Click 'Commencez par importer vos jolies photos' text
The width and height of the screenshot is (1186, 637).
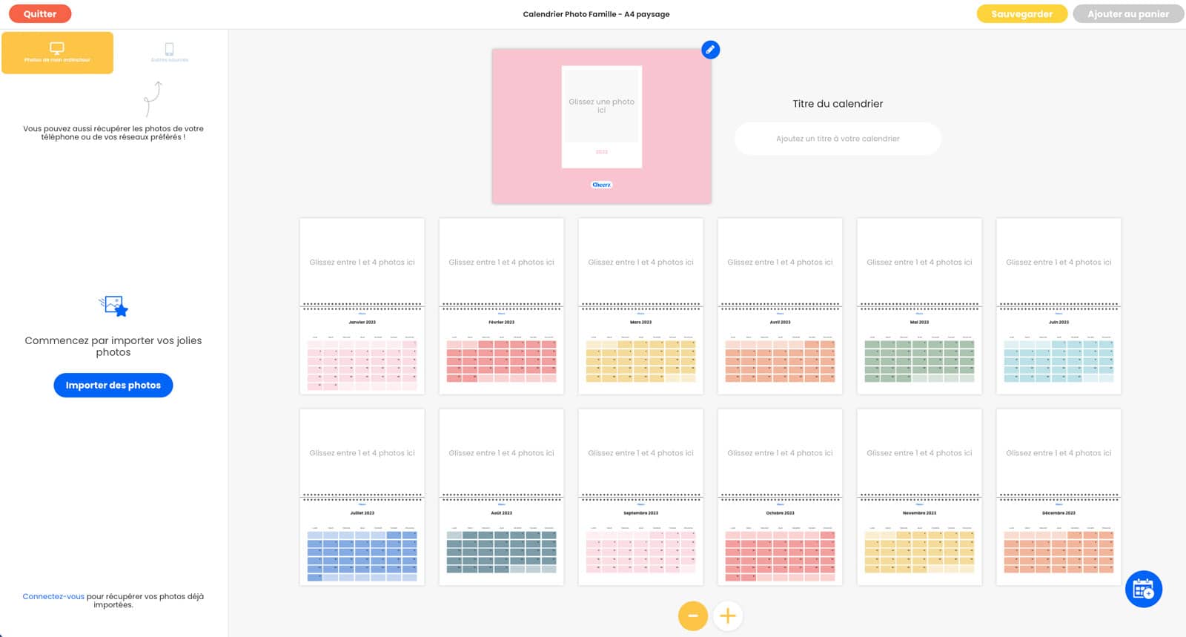point(113,346)
